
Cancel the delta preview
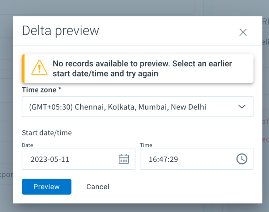click(98, 187)
